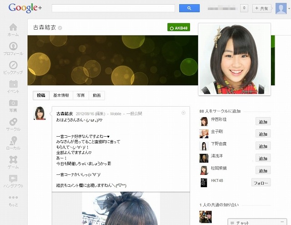Switch to the 基本情報 tab
The height and width of the screenshot is (225, 291).
point(61,95)
